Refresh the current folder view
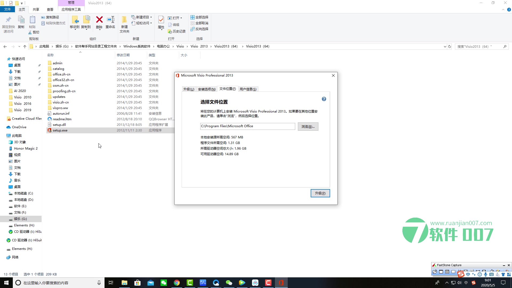 (x=450, y=46)
